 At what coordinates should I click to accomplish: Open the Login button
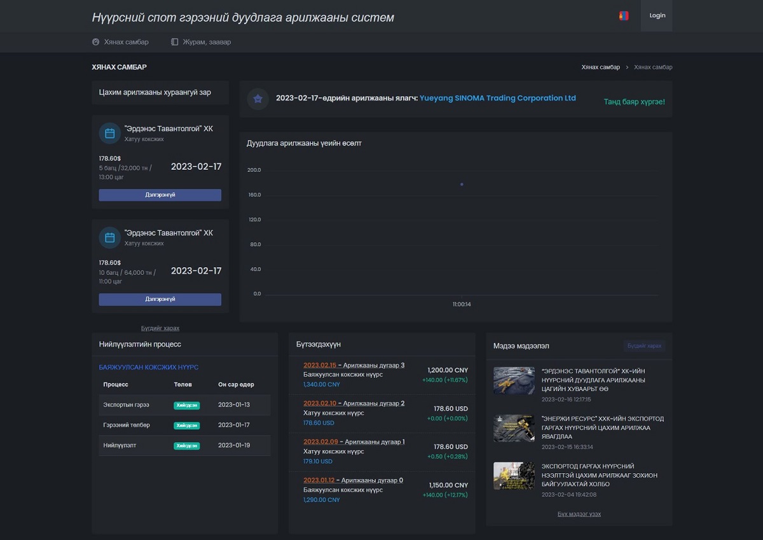(657, 16)
